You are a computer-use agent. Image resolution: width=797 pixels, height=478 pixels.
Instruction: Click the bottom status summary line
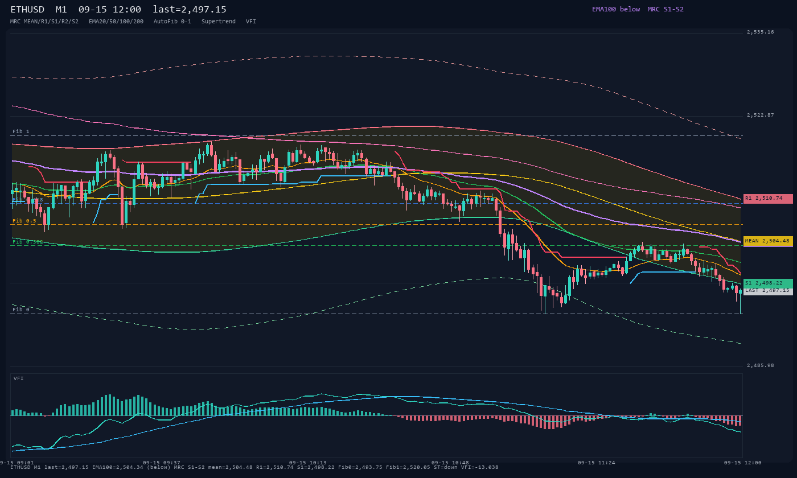point(254,467)
